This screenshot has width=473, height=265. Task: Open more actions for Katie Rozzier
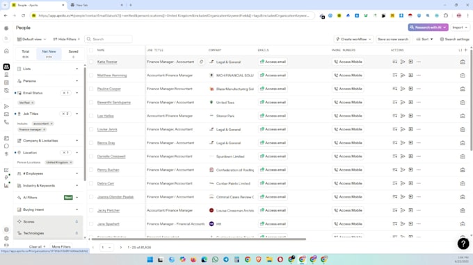(419, 62)
